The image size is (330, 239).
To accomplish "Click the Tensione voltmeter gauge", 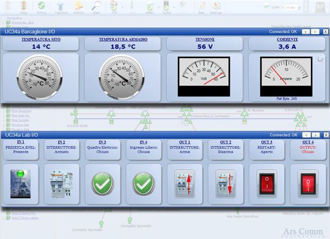I will click(x=204, y=76).
